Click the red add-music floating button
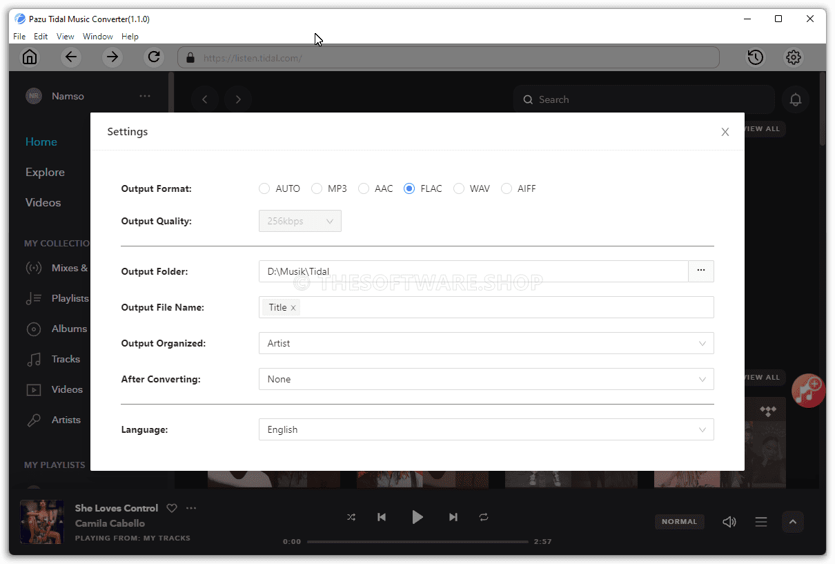The image size is (835, 564). coord(808,391)
